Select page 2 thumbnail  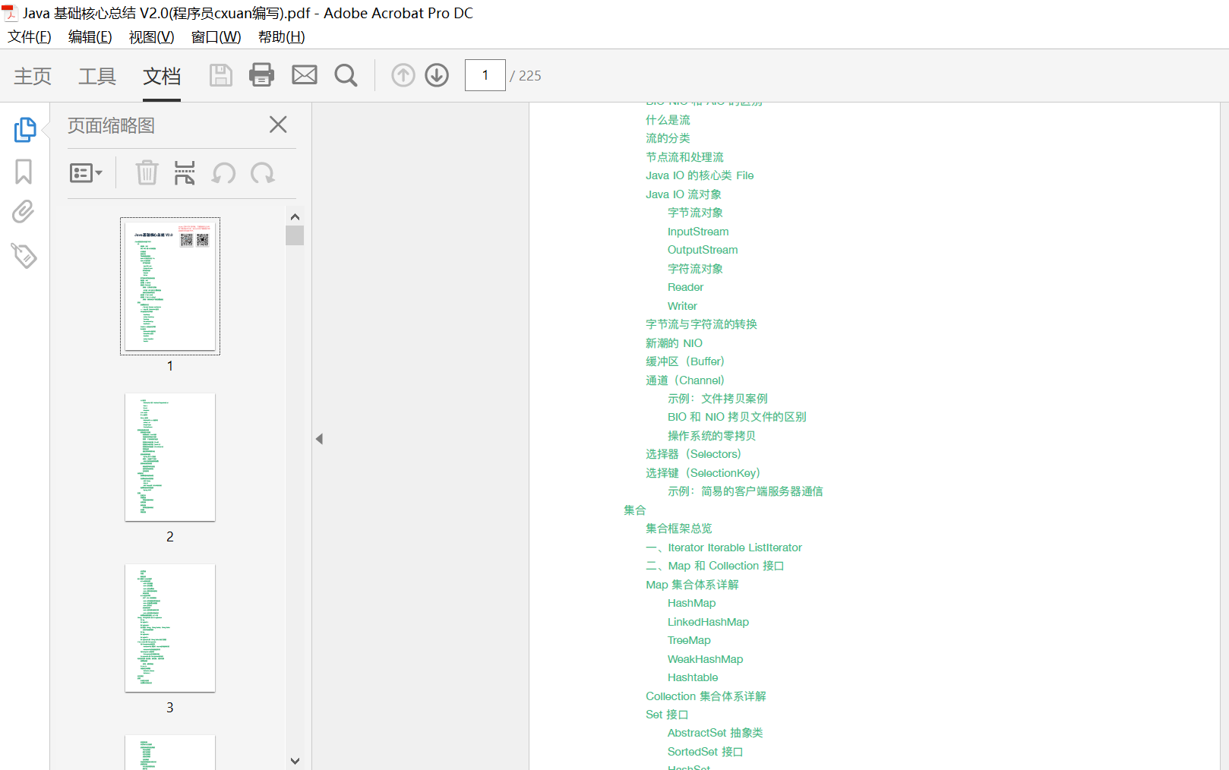(170, 457)
